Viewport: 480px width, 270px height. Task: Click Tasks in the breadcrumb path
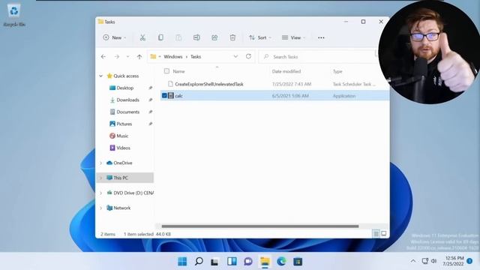[196, 57]
